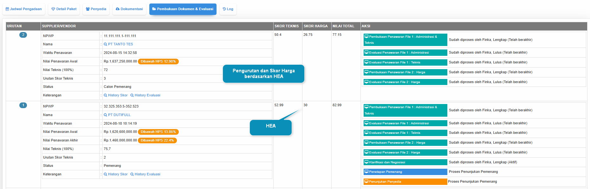Switch to the Detail Paket tab

[x=64, y=9]
